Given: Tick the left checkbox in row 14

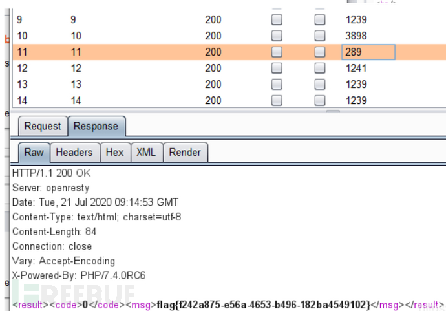Looking at the screenshot, I should 277,100.
